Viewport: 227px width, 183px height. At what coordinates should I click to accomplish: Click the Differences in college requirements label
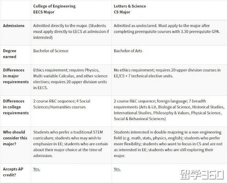coord(16,107)
